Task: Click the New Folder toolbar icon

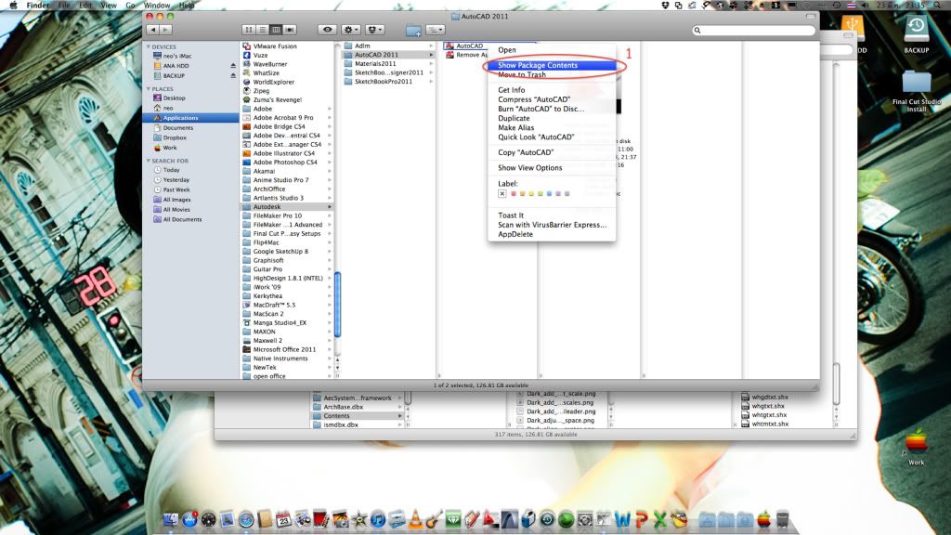Action: click(x=413, y=30)
